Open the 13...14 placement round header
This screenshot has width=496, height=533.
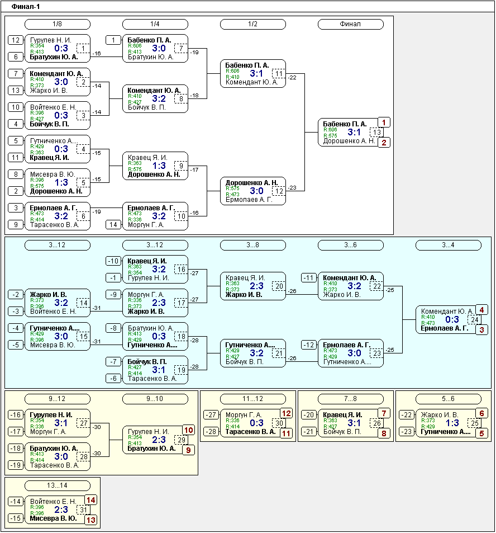[x=58, y=485]
